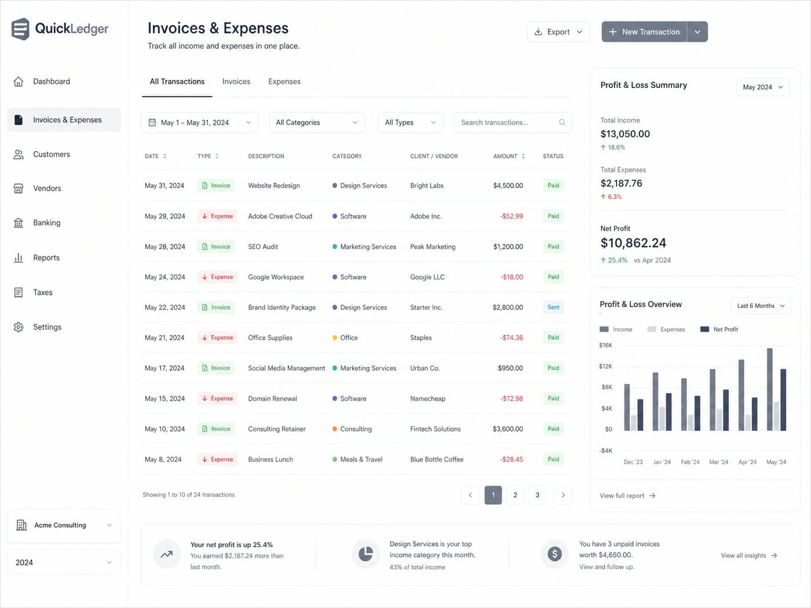Click the Taxes sheet icon
This screenshot has height=608, width=811.
[x=19, y=292]
